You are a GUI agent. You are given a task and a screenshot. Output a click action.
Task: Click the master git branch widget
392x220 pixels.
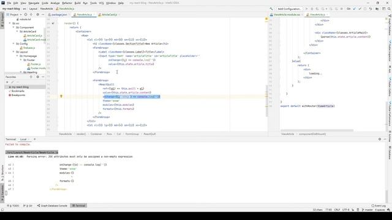coord(367,210)
